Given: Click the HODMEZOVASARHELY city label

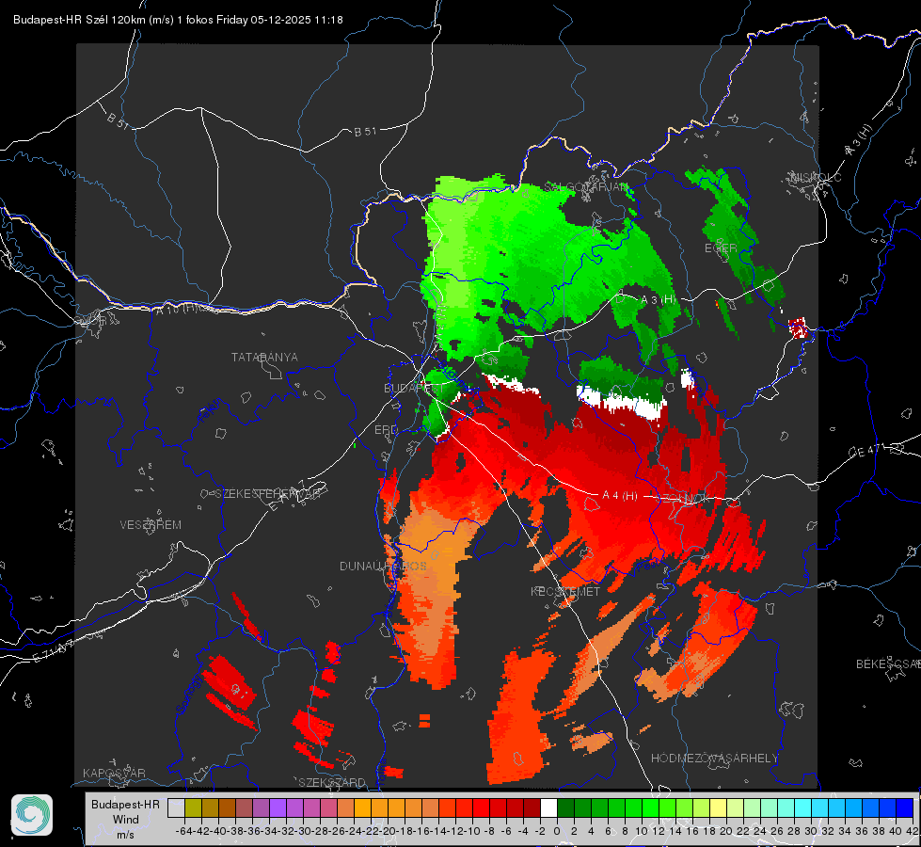Looking at the screenshot, I should tap(714, 759).
